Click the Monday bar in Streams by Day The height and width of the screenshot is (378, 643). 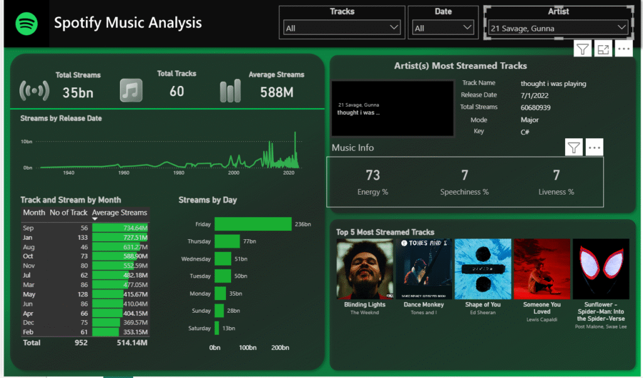point(220,293)
